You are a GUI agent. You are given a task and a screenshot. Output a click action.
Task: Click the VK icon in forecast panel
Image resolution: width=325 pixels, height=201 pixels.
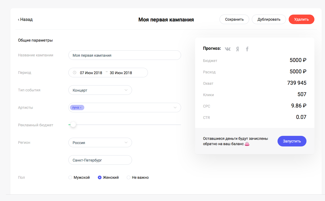click(x=228, y=49)
